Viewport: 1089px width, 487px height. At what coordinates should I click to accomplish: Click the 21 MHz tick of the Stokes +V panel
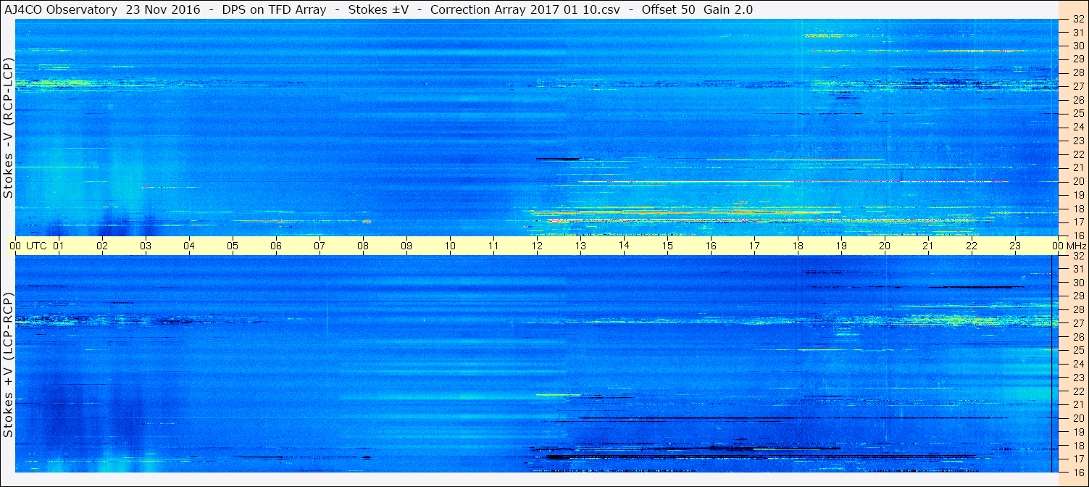[x=1078, y=404]
